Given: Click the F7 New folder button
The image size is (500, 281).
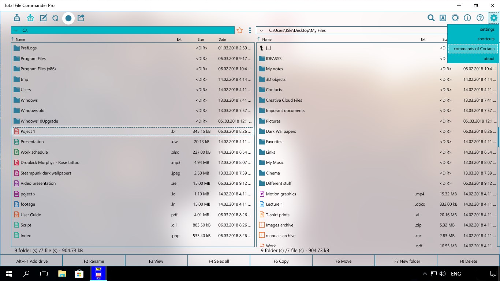Looking at the screenshot, I should pyautogui.click(x=406, y=261).
